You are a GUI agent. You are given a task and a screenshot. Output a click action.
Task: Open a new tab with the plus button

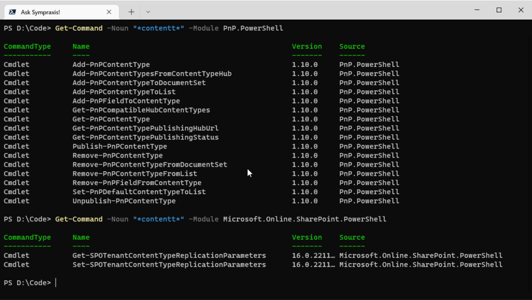coord(132,11)
